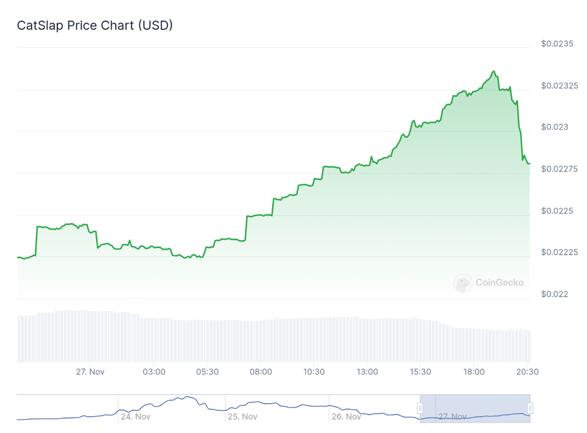
Task: Select the 26. Nov marker in navigator
Action: coord(346,417)
